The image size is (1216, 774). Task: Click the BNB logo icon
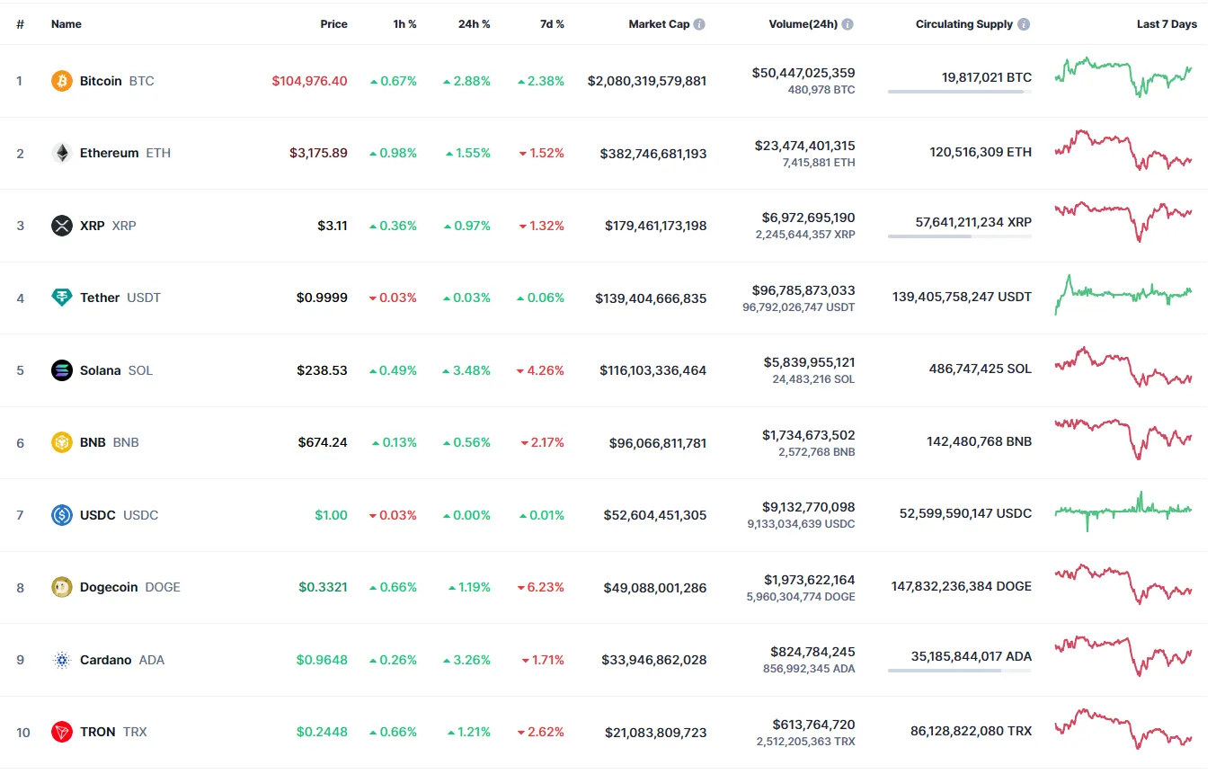tap(61, 442)
